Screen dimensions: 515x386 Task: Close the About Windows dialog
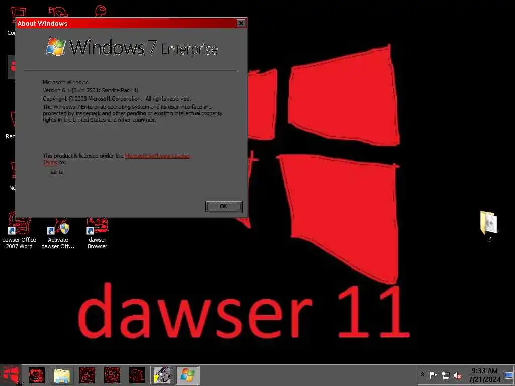(x=241, y=23)
